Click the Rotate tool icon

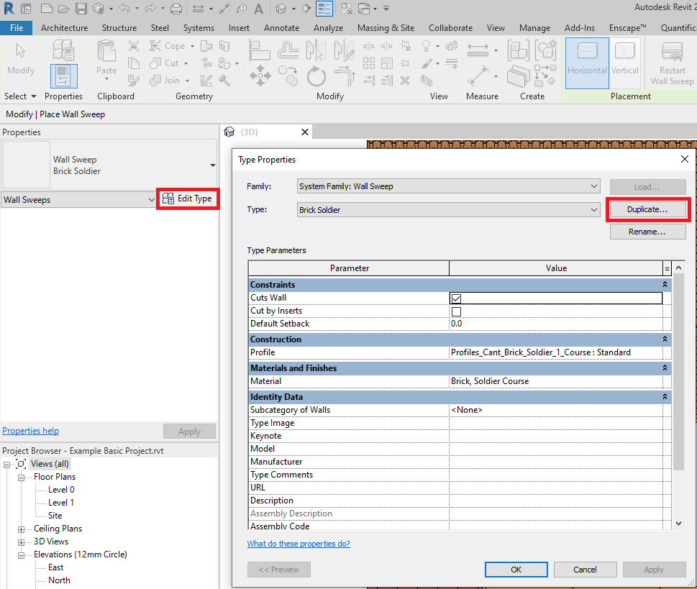(316, 76)
